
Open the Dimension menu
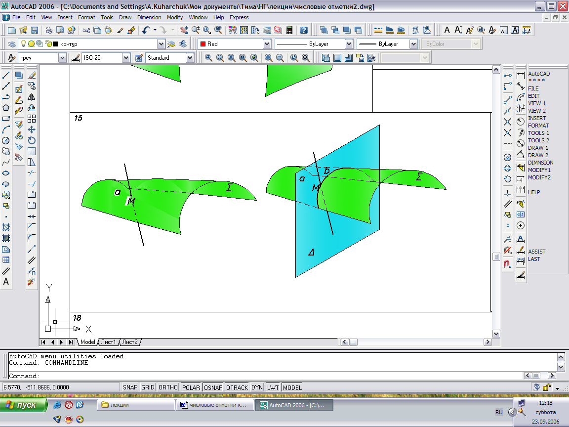(149, 17)
